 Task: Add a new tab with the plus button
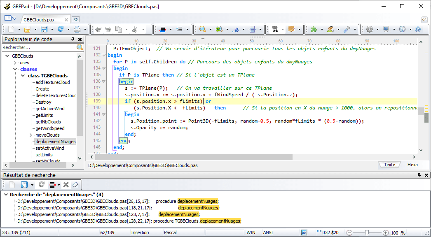click(76, 19)
